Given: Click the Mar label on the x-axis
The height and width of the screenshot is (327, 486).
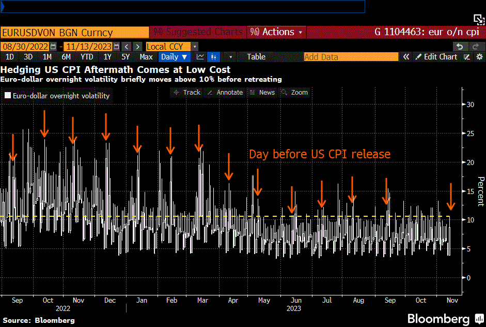Looking at the screenshot, I should (x=202, y=300).
